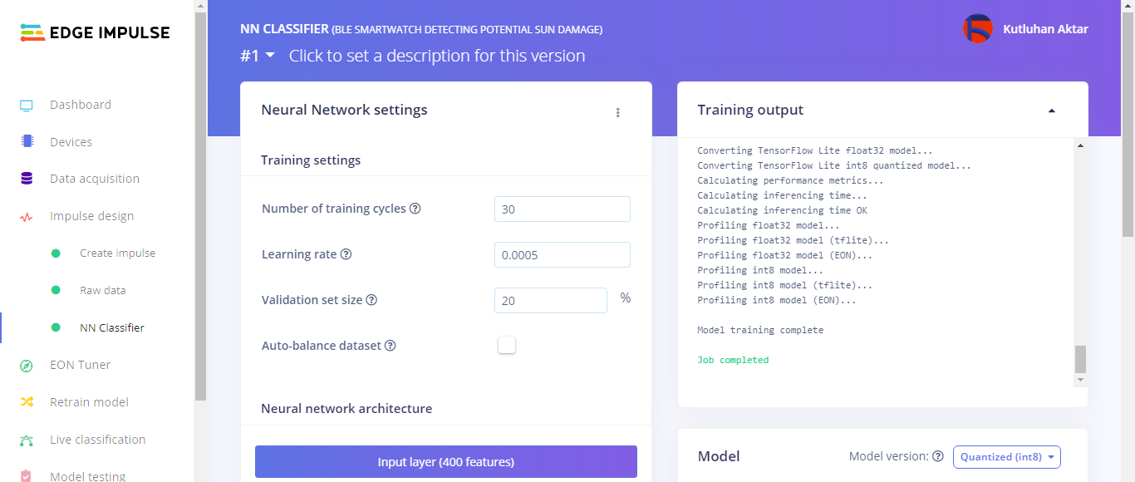Viewport: 1135px width, 482px height.
Task: Click the EON Tuner icon
Action: 27,366
